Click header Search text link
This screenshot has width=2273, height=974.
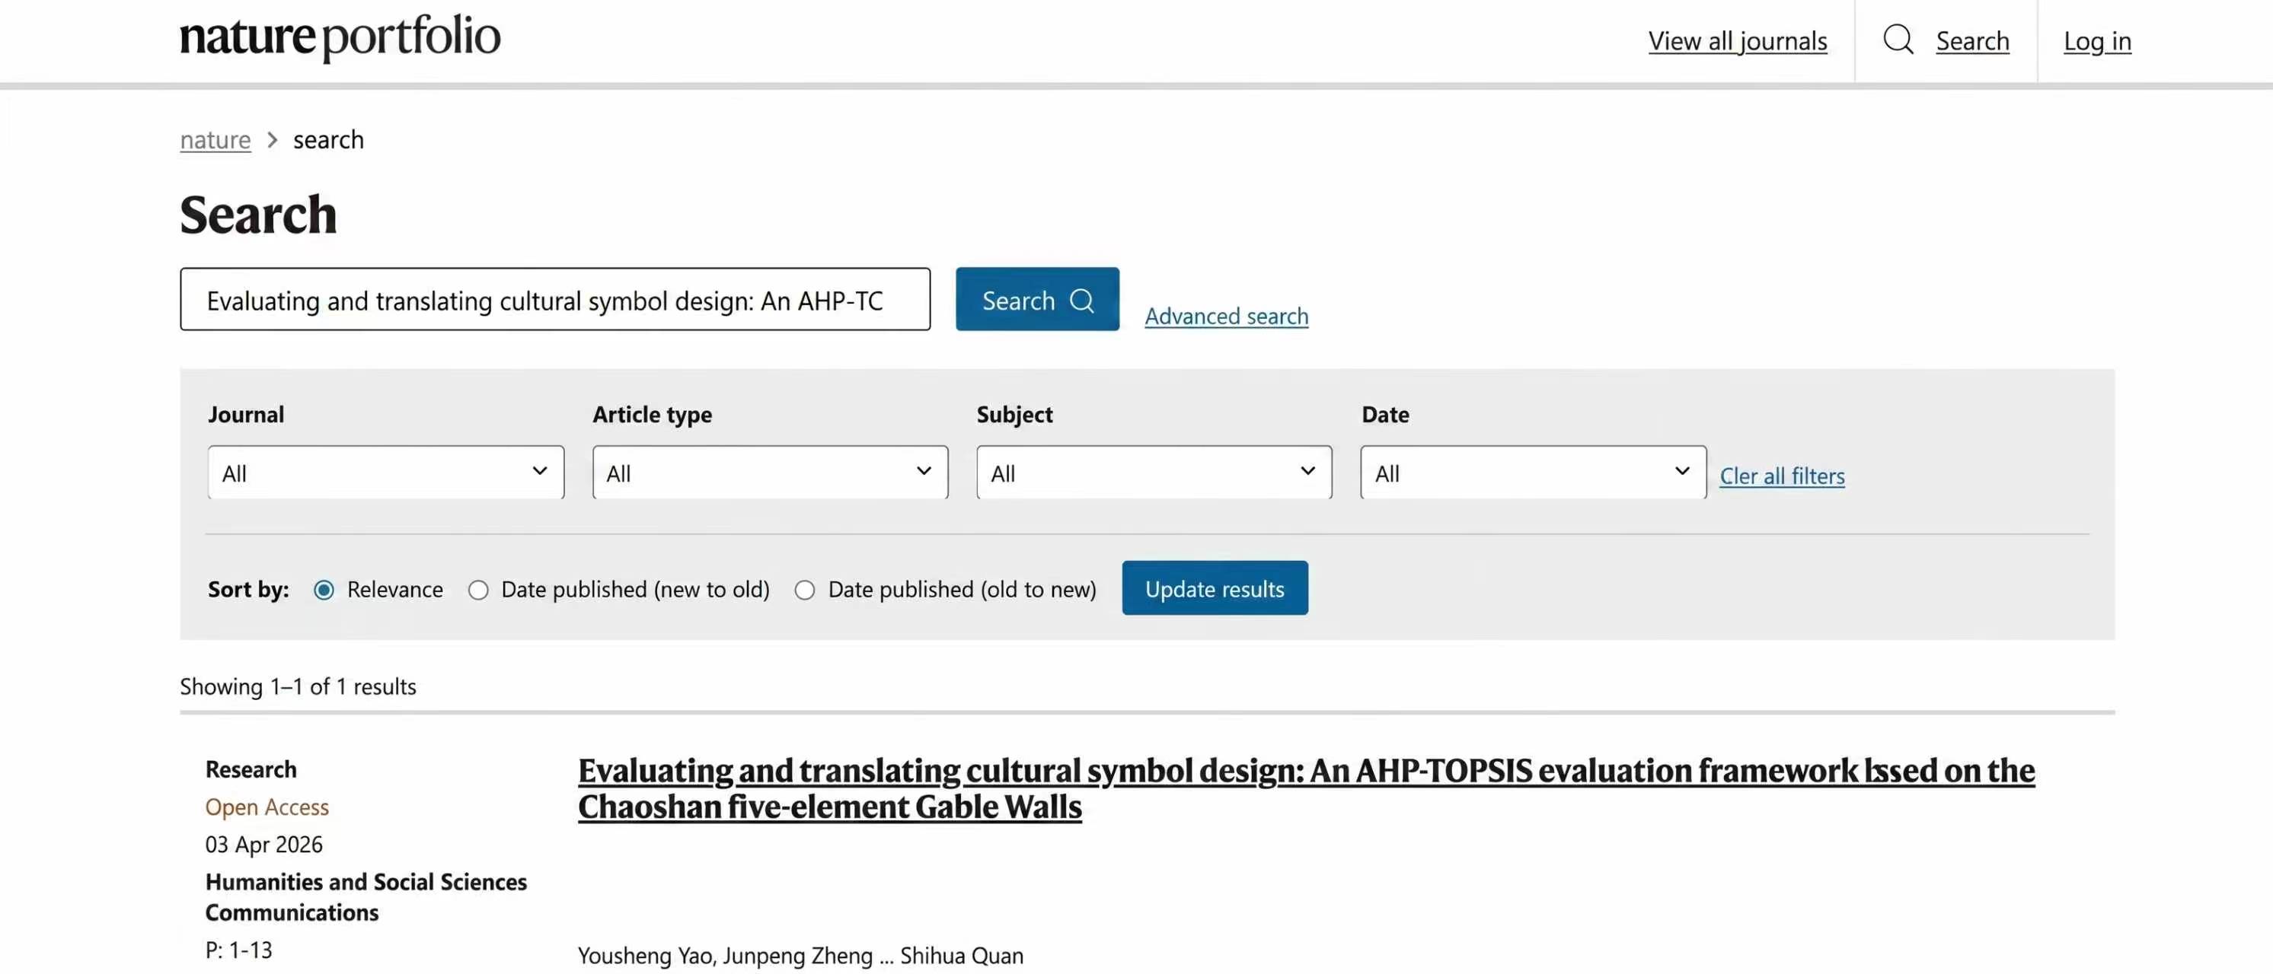(x=1972, y=41)
